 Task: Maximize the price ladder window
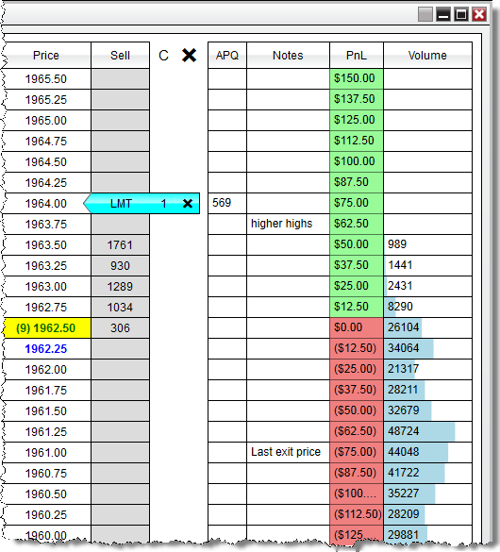[461, 14]
